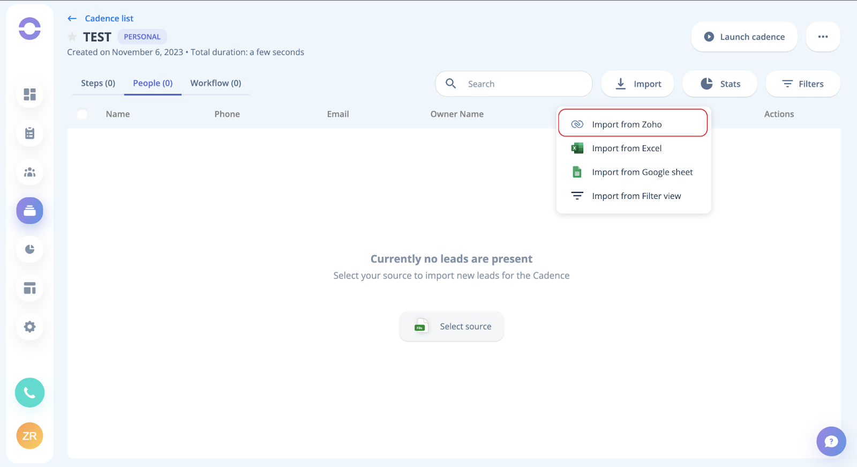
Task: Open the dashboard grid icon in sidebar
Action: pyautogui.click(x=29, y=94)
